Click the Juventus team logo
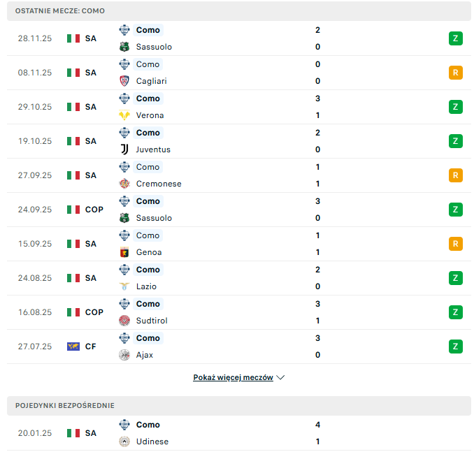The width and height of the screenshot is (474, 452). (124, 150)
